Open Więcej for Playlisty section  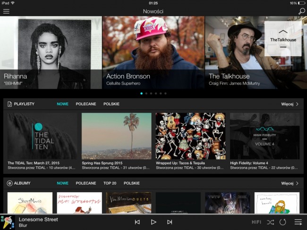pos(290,104)
